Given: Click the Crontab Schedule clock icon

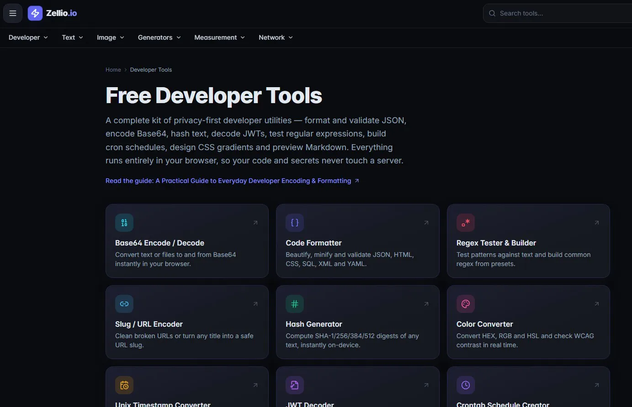Looking at the screenshot, I should (466, 385).
